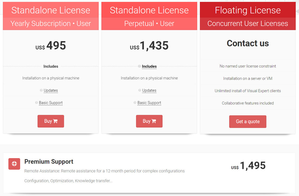Click Yearly Subscription • User subtitle

(x=51, y=24)
